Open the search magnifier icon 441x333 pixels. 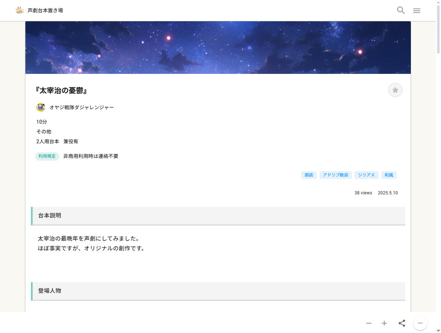tap(400, 10)
